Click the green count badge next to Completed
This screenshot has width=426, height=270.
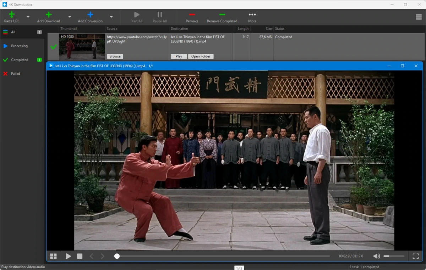(x=39, y=60)
